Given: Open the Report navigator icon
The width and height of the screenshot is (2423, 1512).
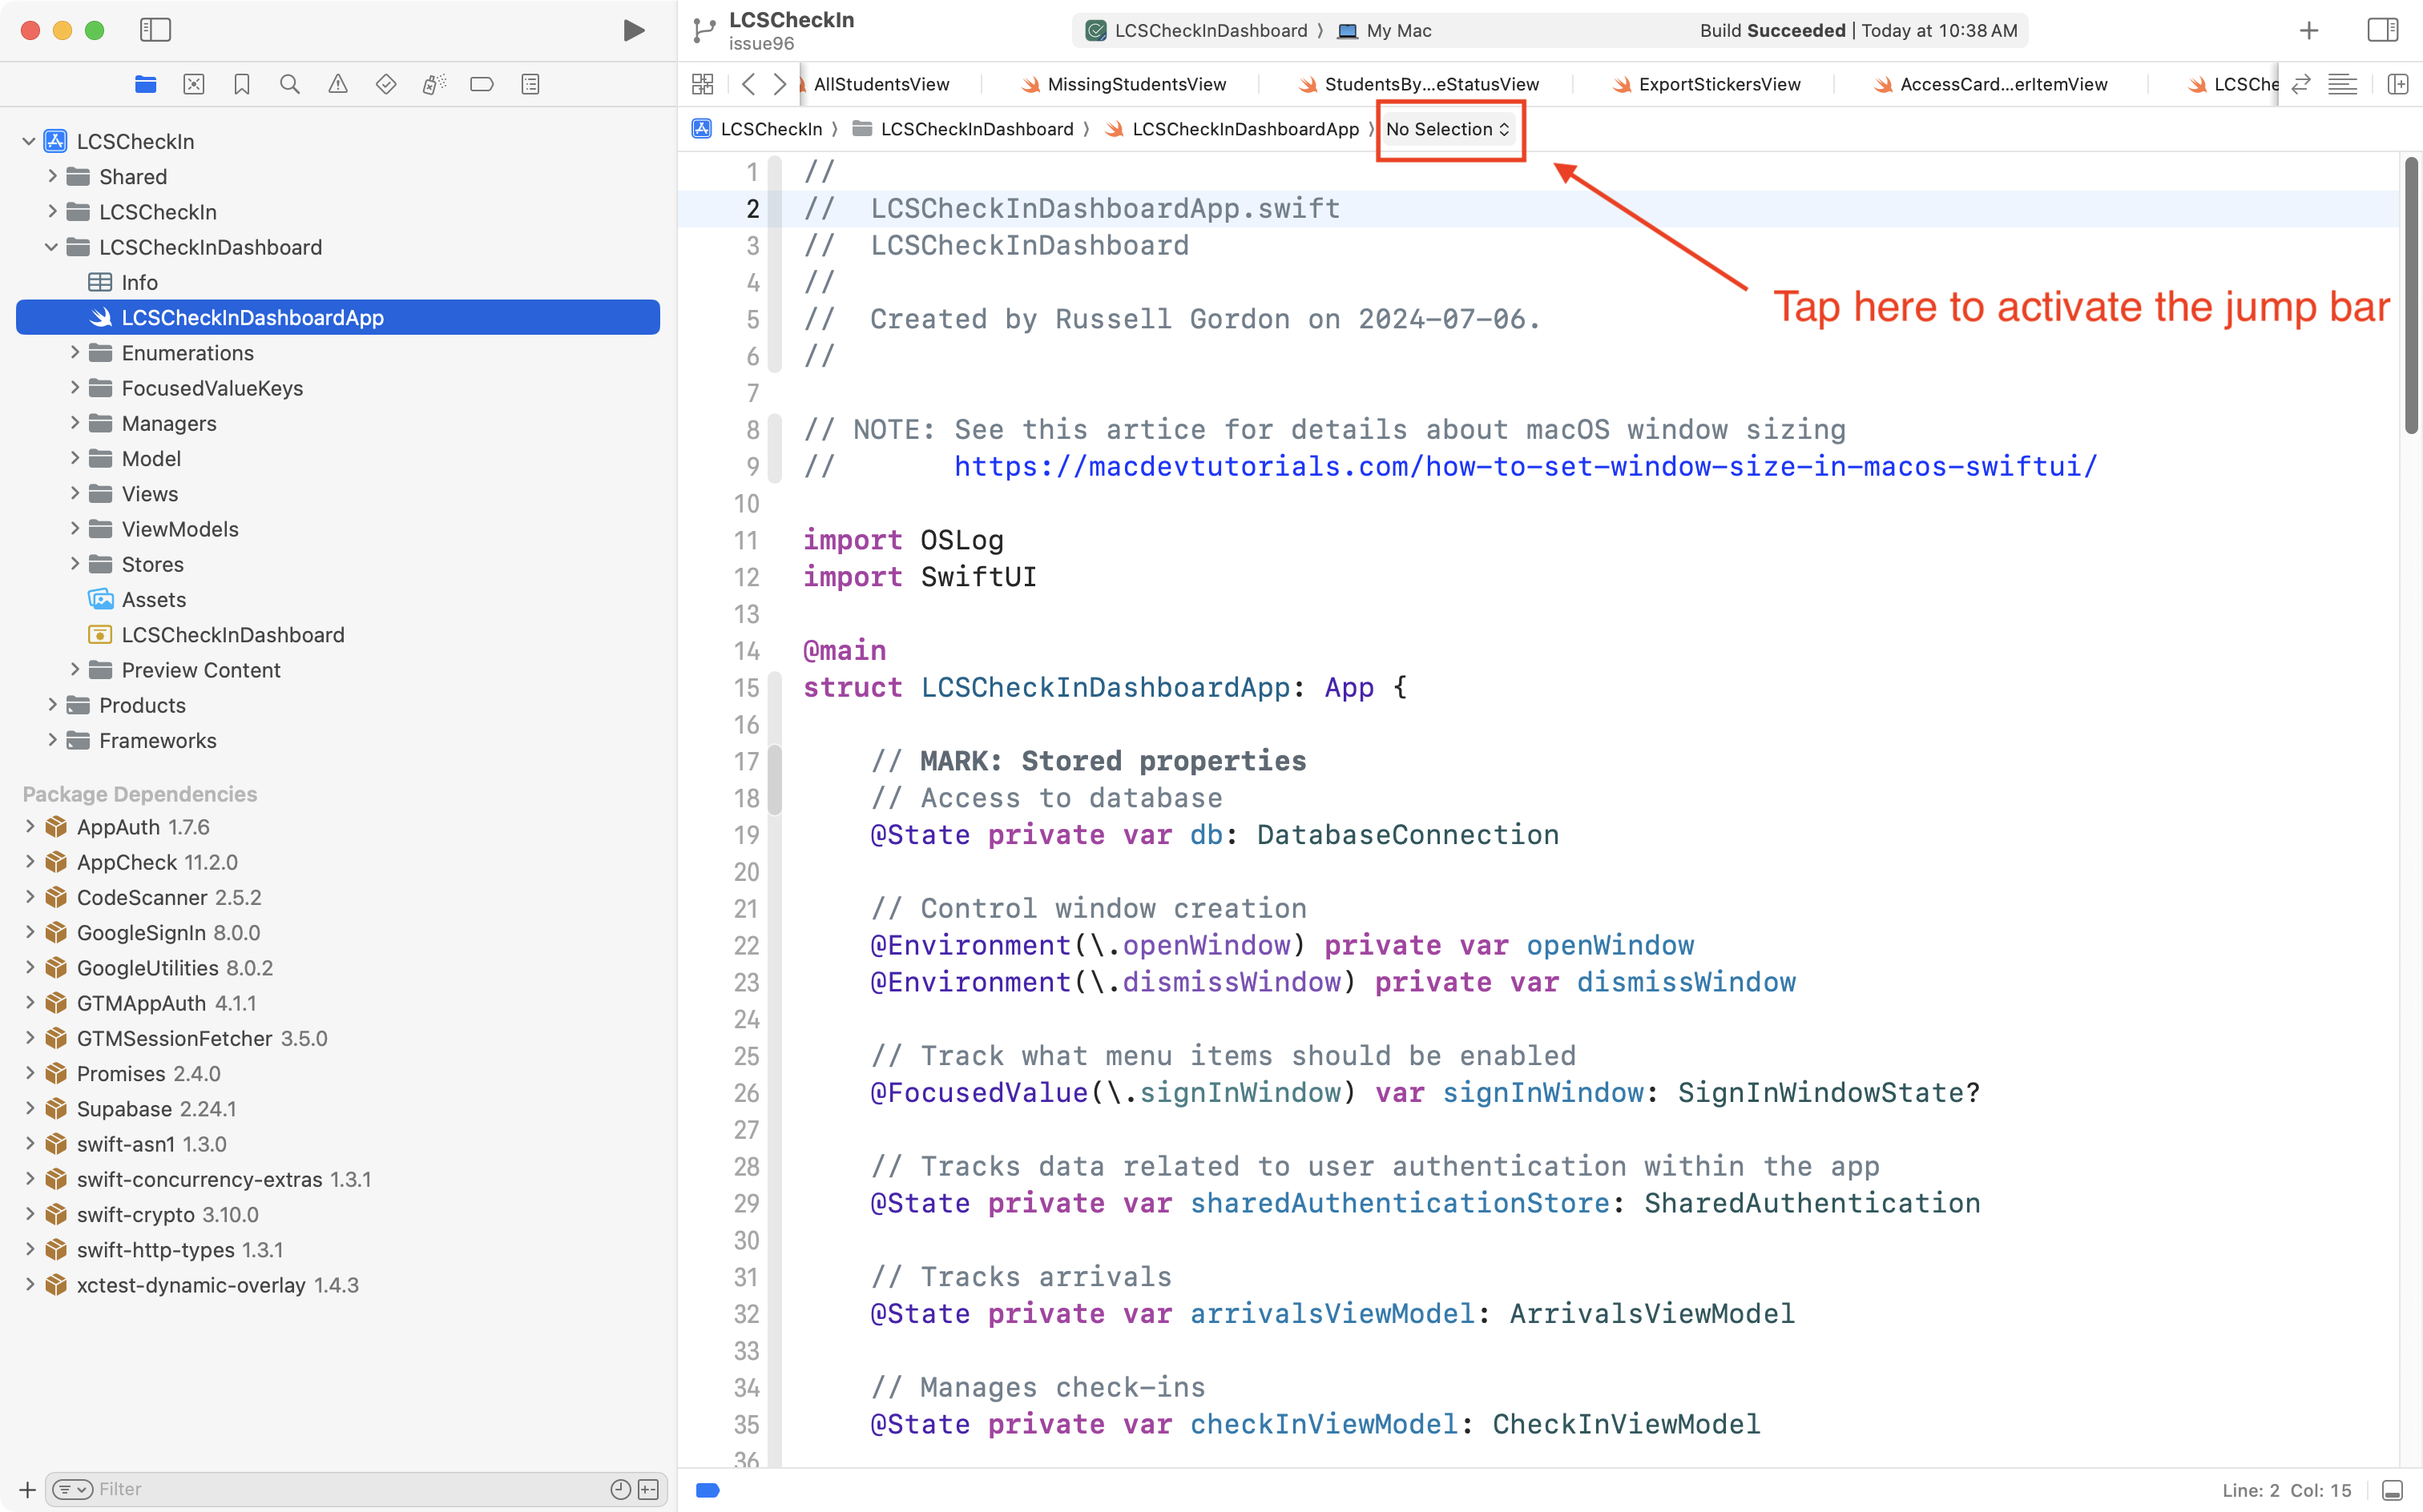Looking at the screenshot, I should (x=530, y=85).
